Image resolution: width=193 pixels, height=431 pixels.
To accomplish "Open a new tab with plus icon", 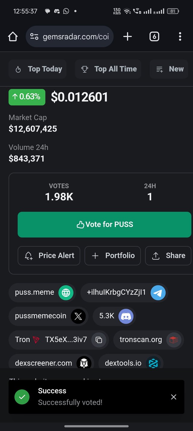I will click(128, 37).
